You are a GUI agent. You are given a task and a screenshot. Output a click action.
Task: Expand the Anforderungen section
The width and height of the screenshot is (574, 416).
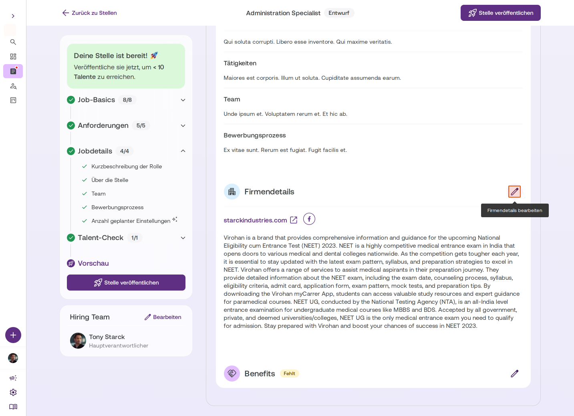click(x=183, y=125)
